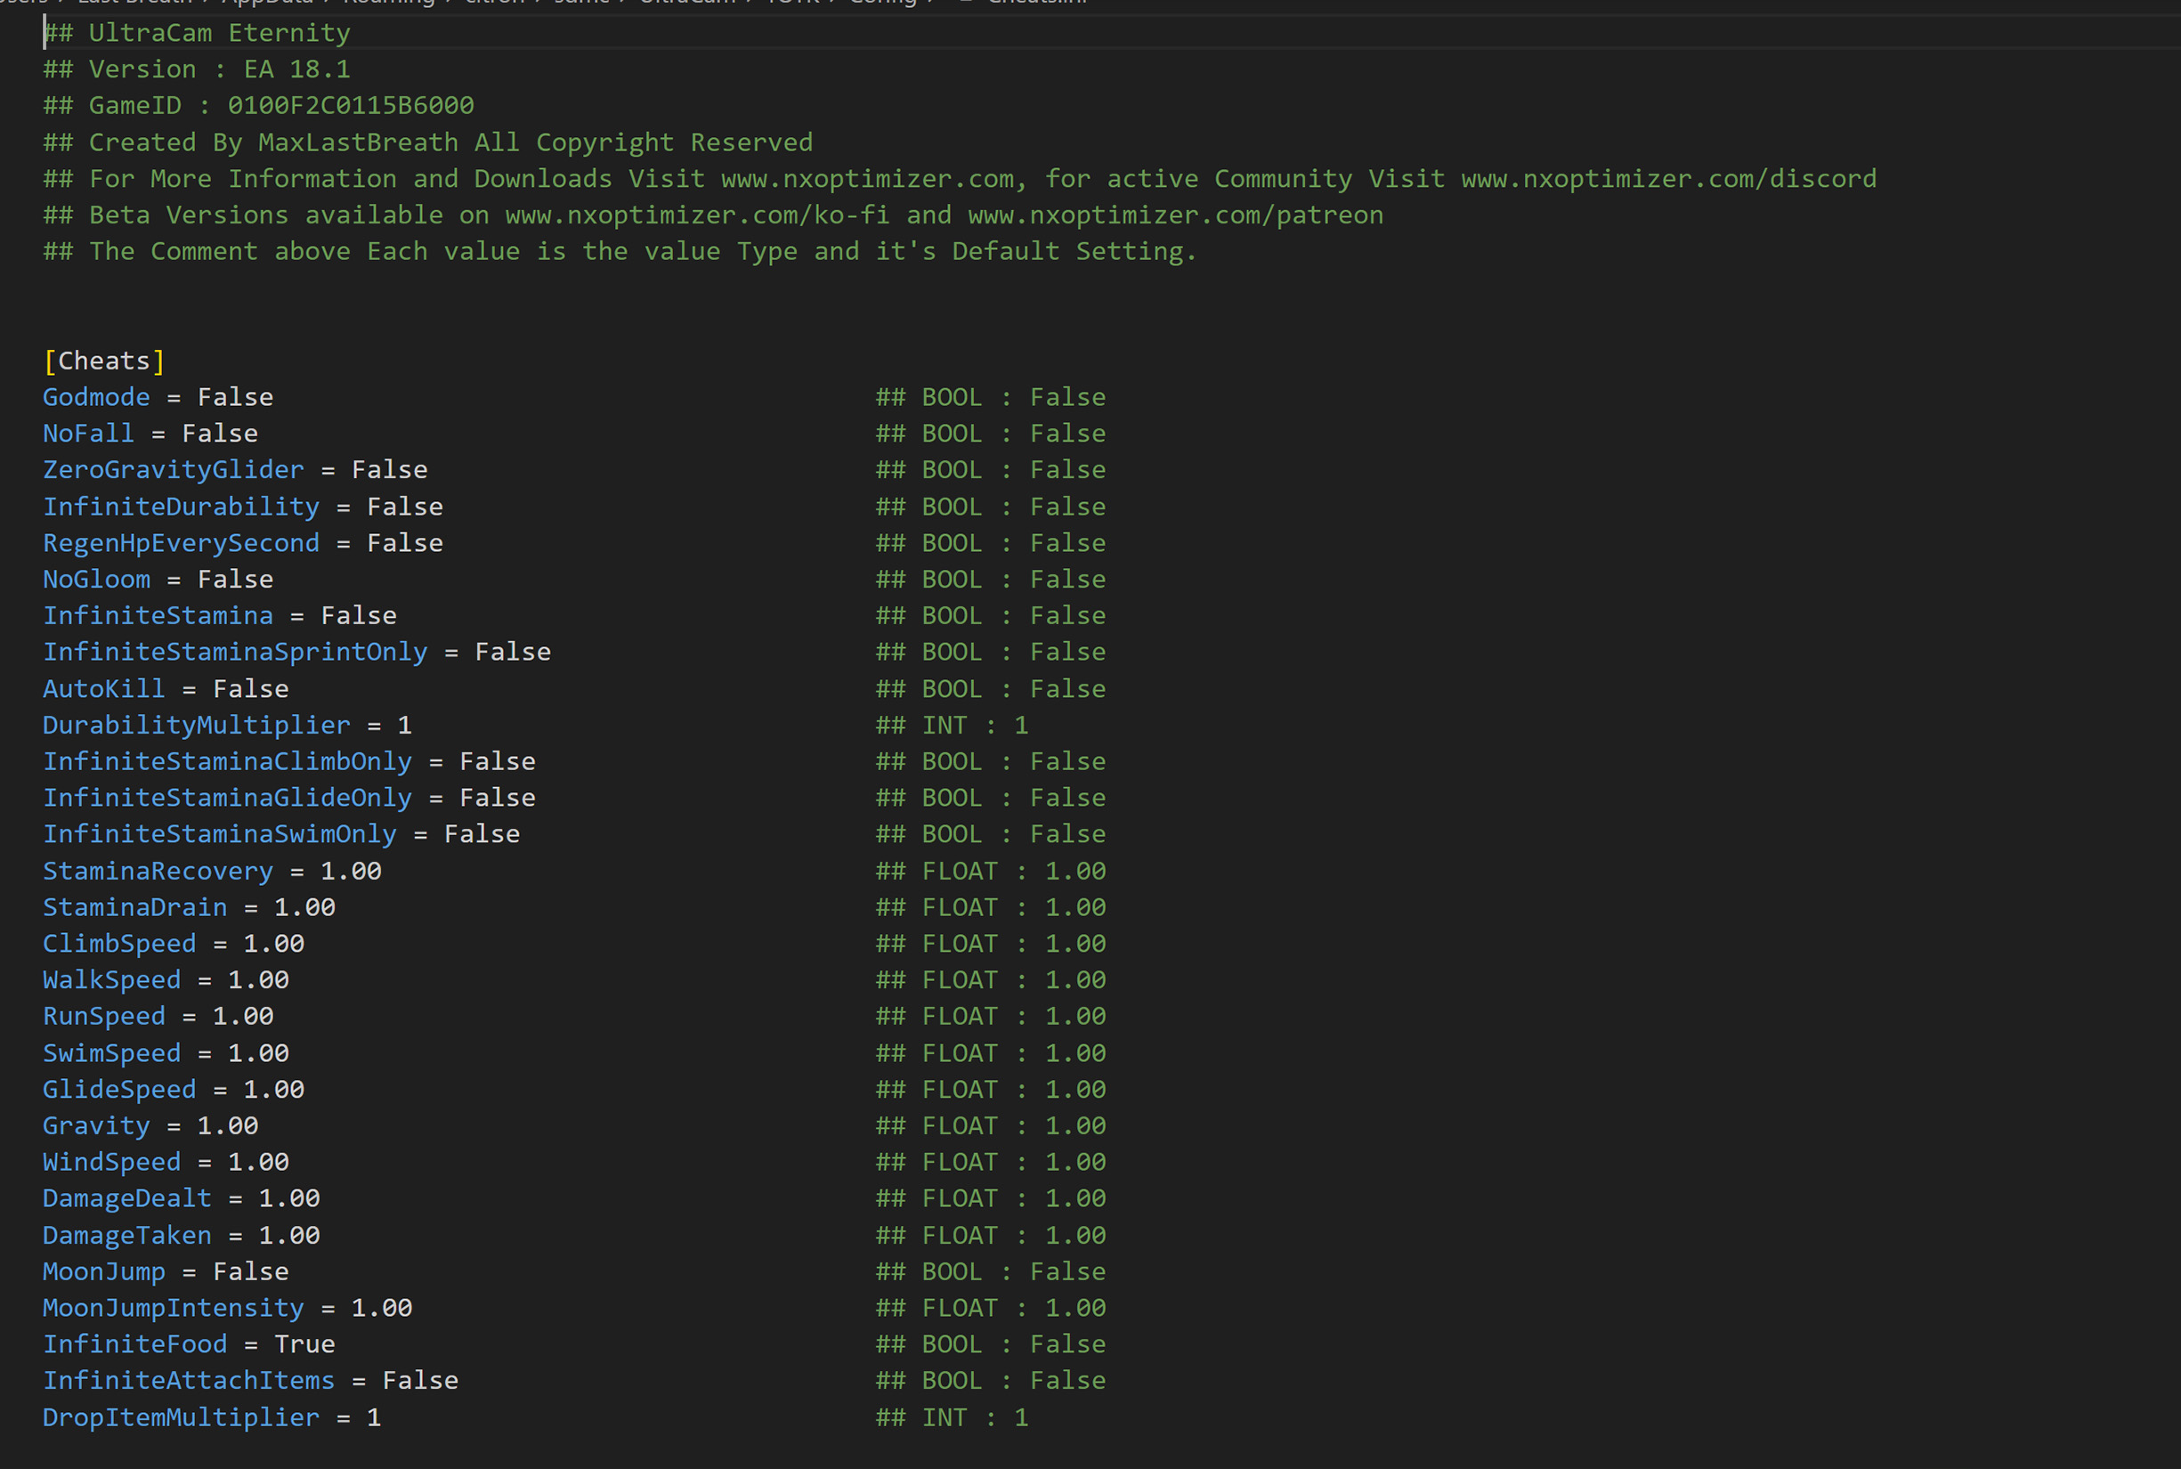Select the DamageTaken 1.00 value
The image size is (2181, 1469).
(x=289, y=1236)
